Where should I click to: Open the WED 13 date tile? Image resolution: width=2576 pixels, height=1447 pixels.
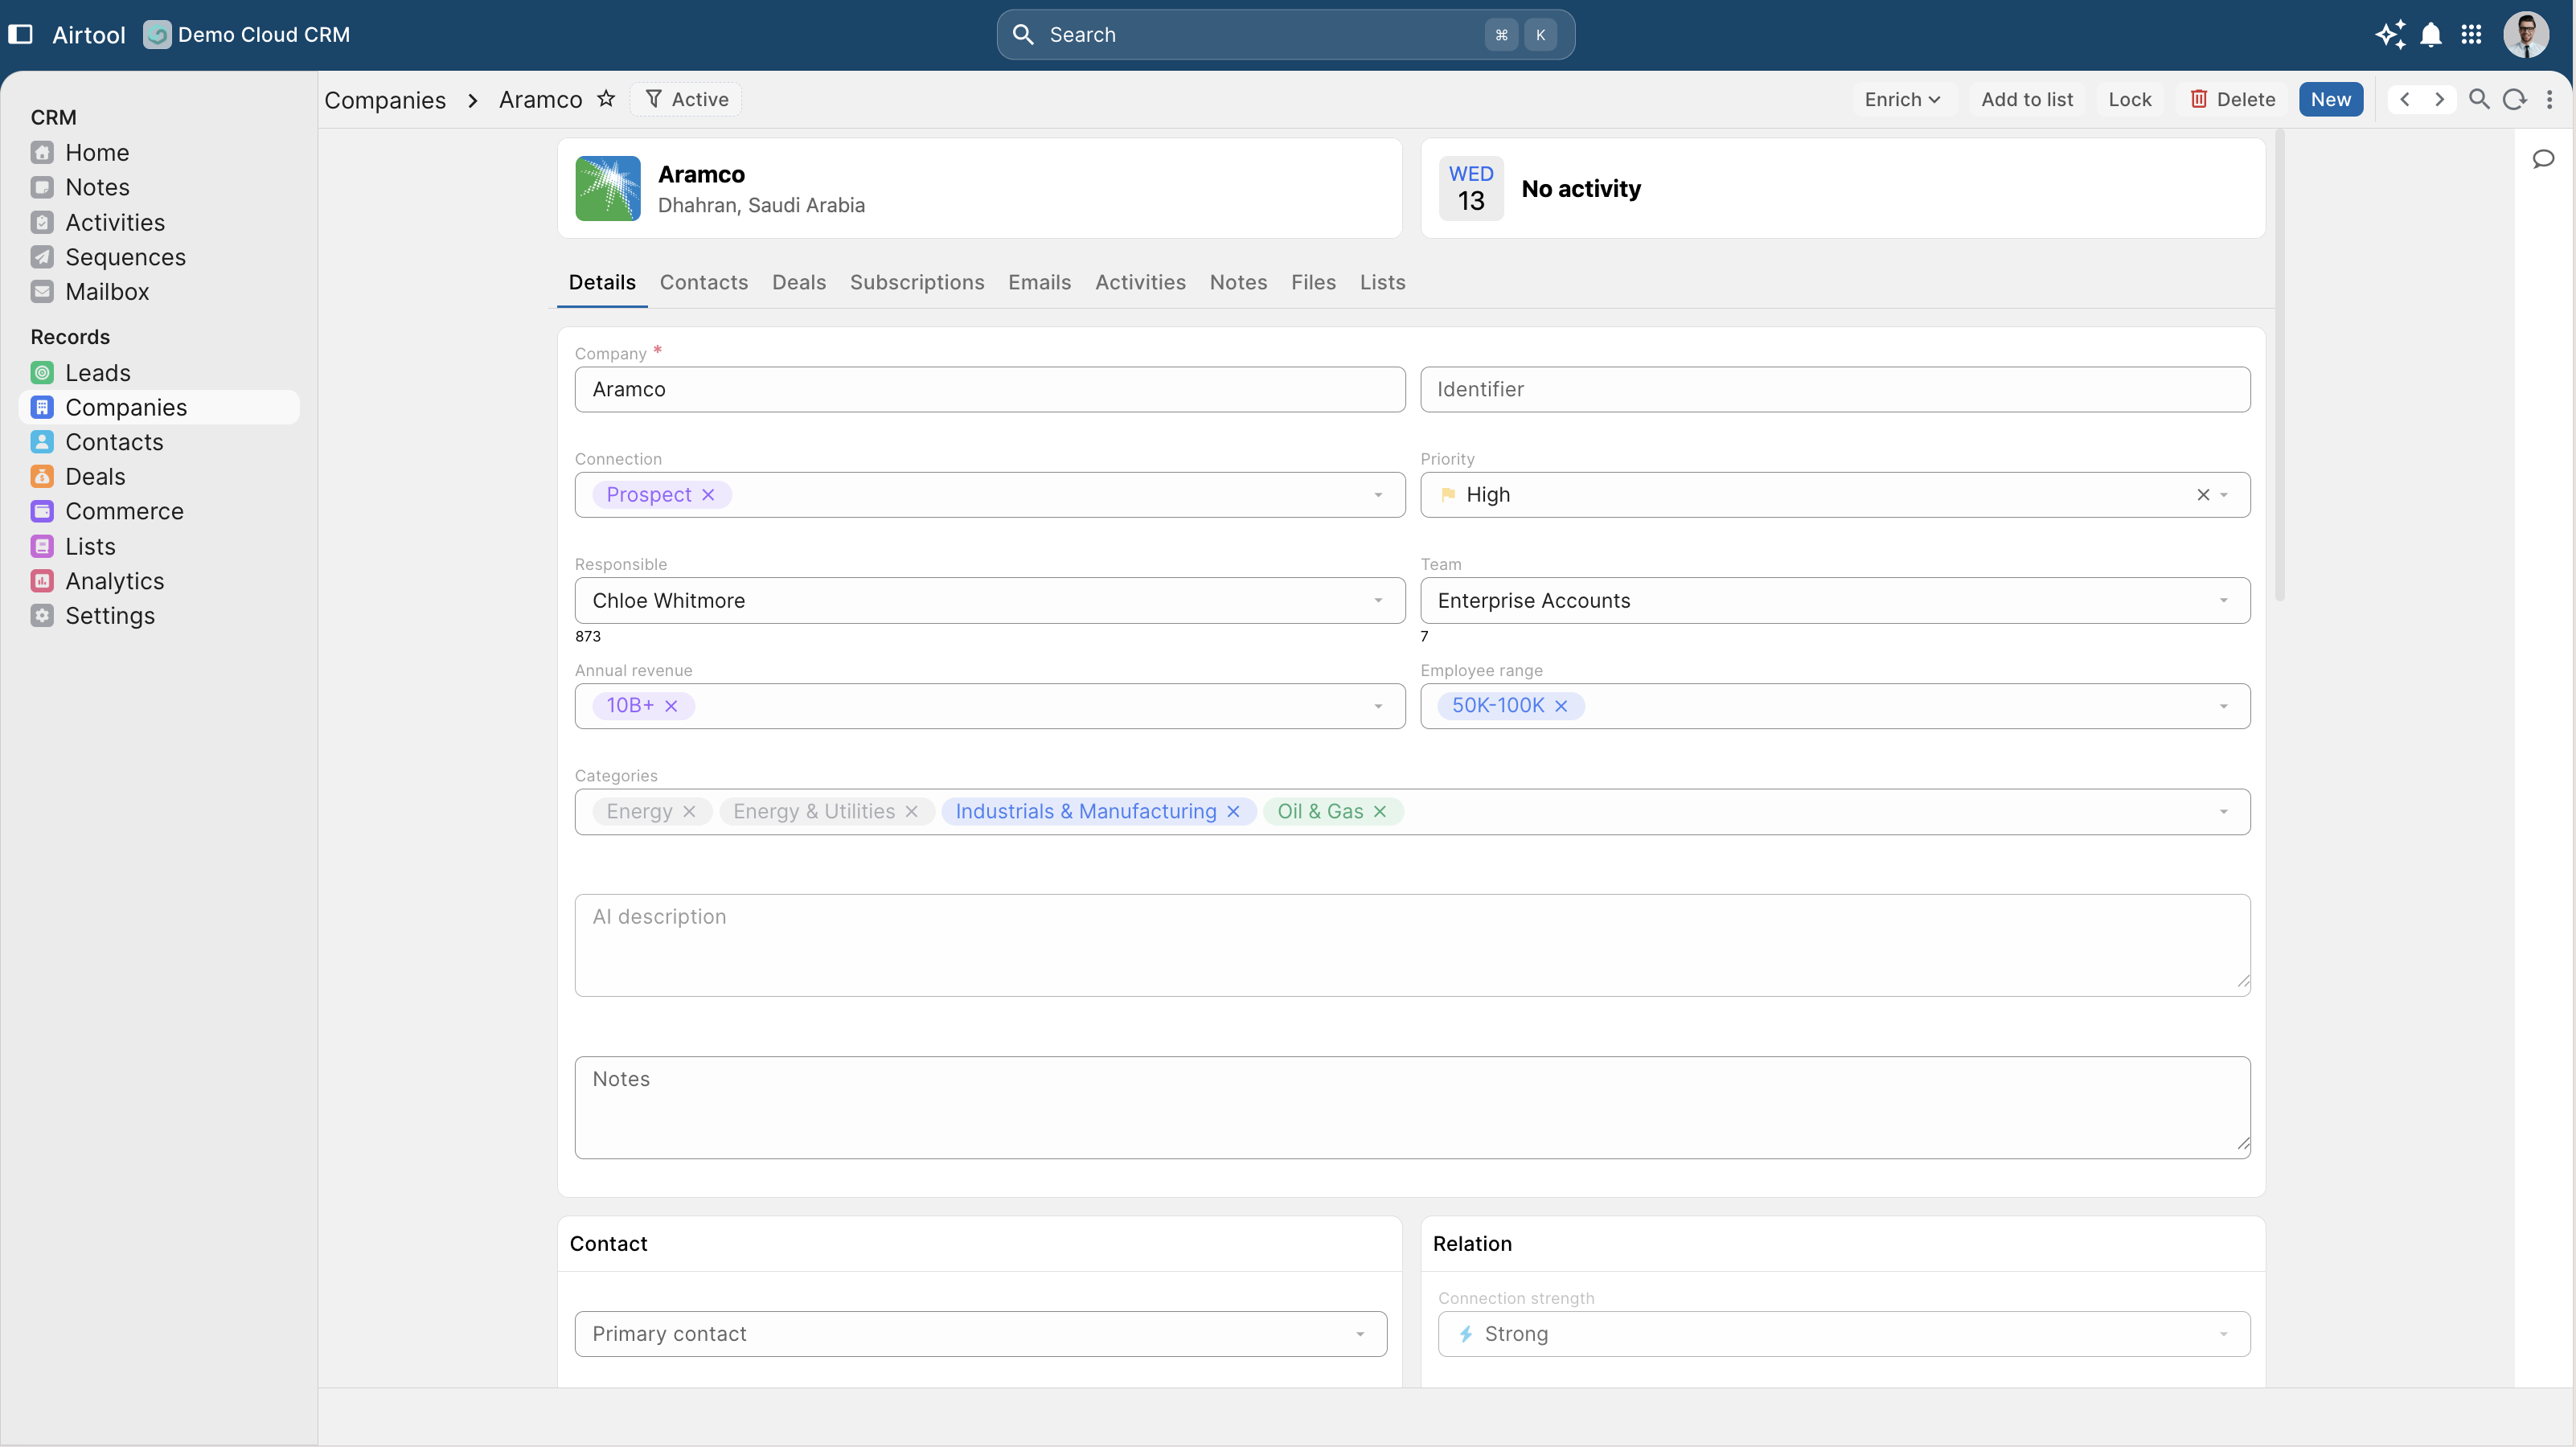1471,188
